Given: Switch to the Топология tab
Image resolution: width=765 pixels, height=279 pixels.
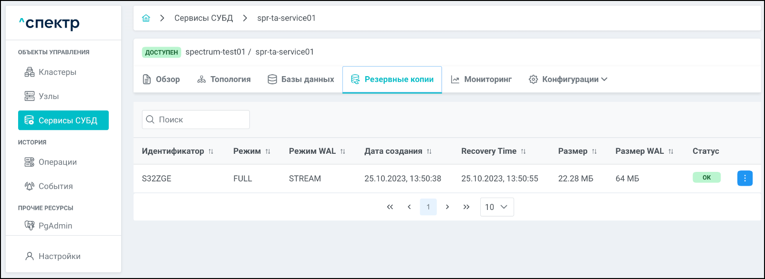Looking at the screenshot, I should coord(224,80).
